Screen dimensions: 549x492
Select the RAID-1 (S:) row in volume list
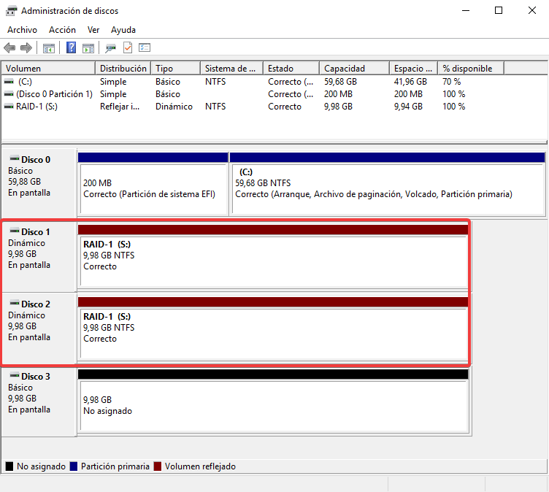point(36,107)
